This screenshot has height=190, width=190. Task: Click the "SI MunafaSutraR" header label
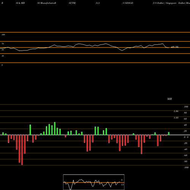click(47, 3)
